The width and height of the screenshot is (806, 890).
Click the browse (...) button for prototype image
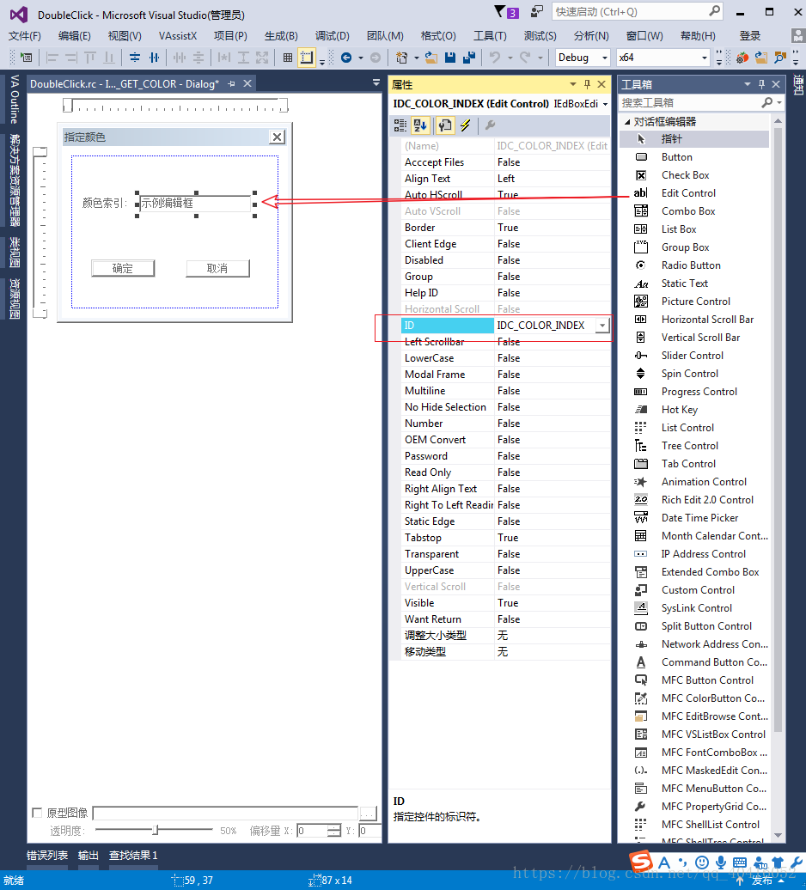point(368,814)
